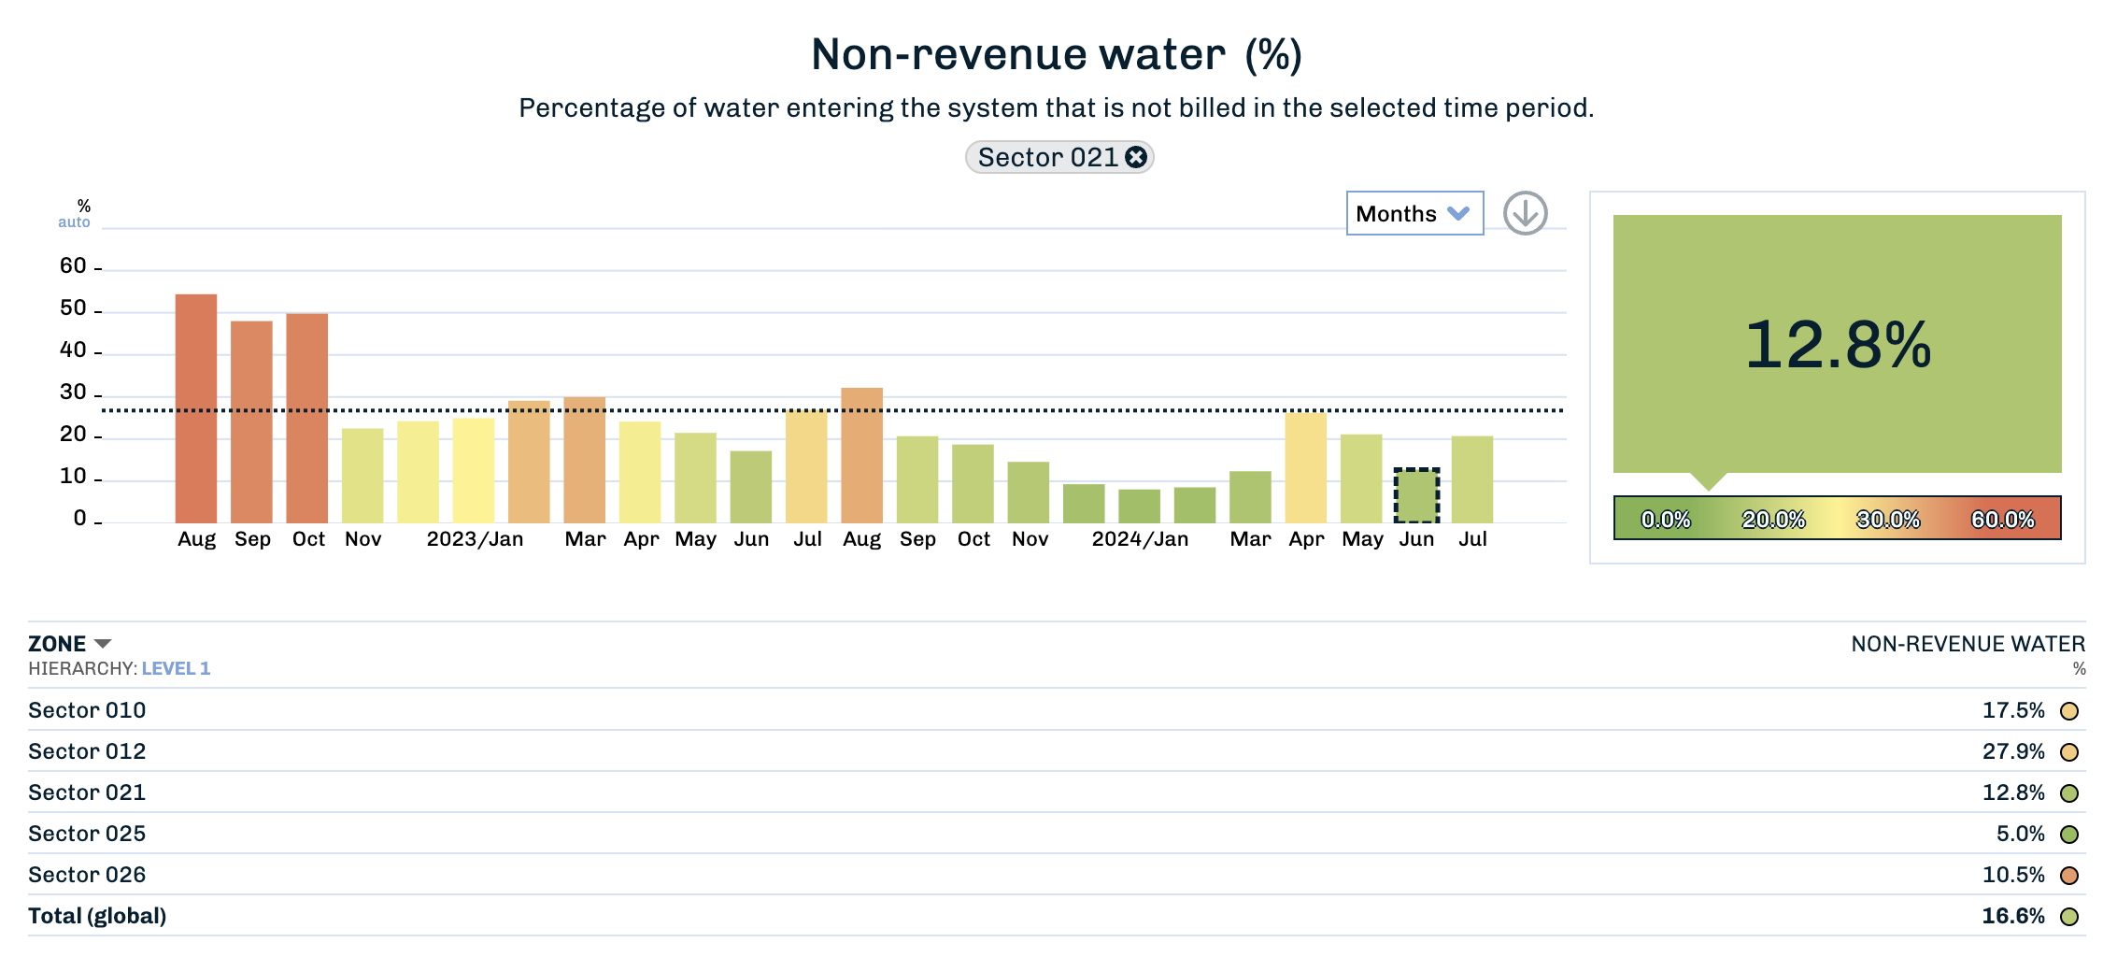This screenshot has height=971, width=2103.
Task: Click Sector 010 status color dot
Action: pyautogui.click(x=2069, y=711)
